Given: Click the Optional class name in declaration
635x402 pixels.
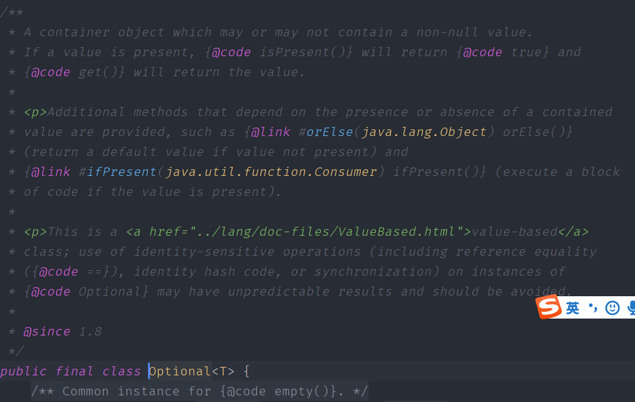Looking at the screenshot, I should [x=180, y=371].
